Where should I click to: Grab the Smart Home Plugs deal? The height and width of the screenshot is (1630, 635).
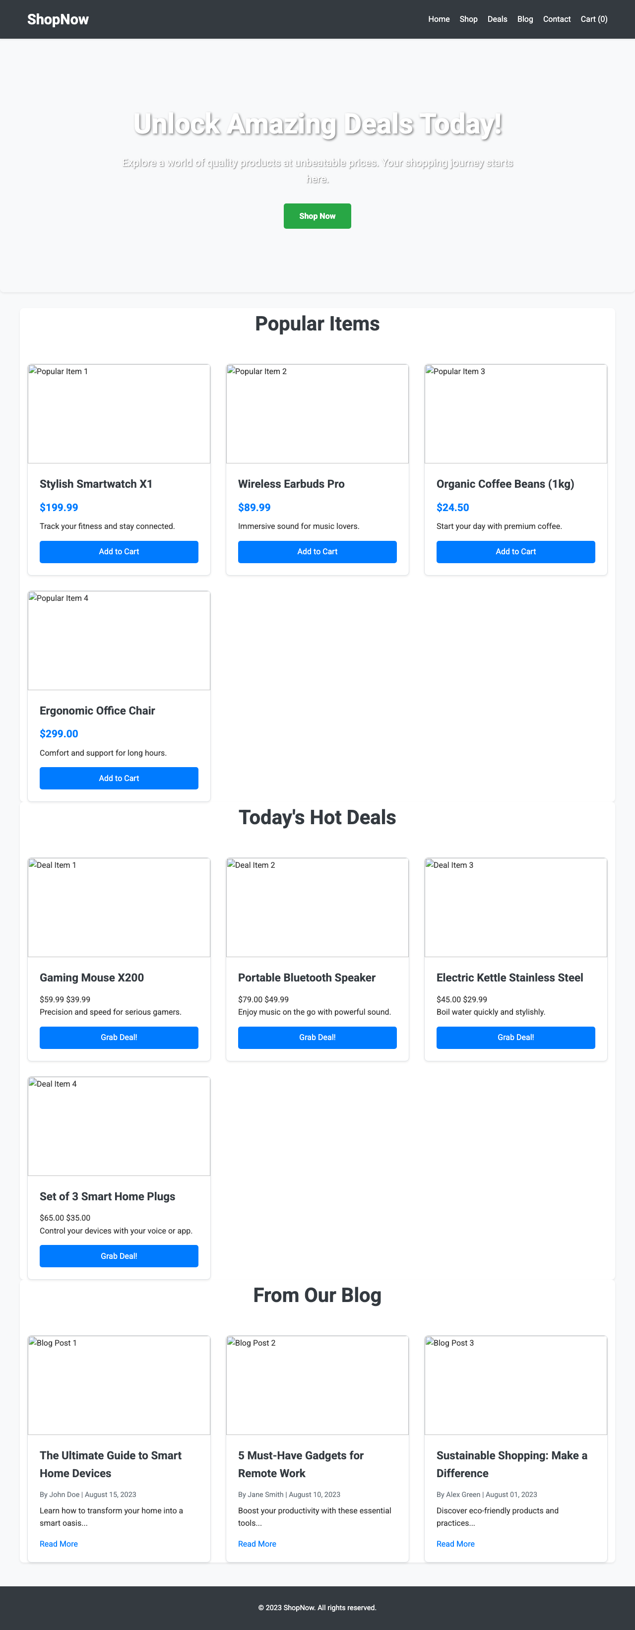118,1255
